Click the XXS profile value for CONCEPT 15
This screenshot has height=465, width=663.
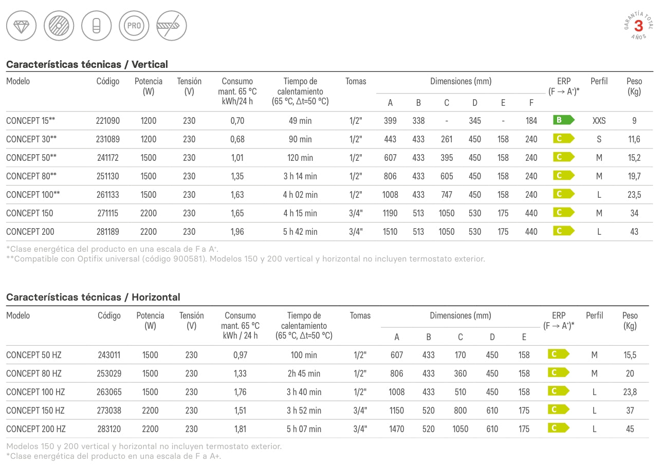pyautogui.click(x=599, y=121)
